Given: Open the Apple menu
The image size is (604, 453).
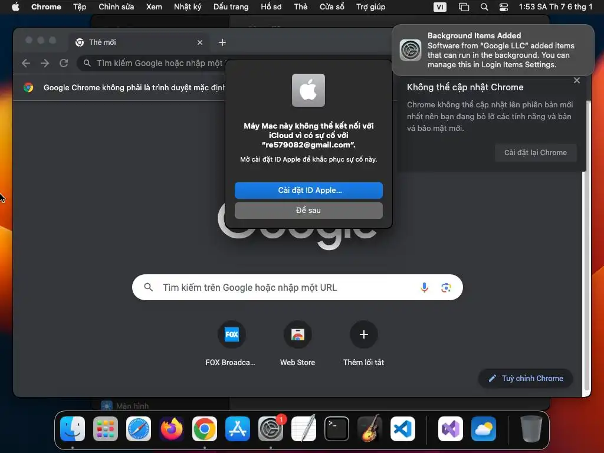Looking at the screenshot, I should (15, 6).
